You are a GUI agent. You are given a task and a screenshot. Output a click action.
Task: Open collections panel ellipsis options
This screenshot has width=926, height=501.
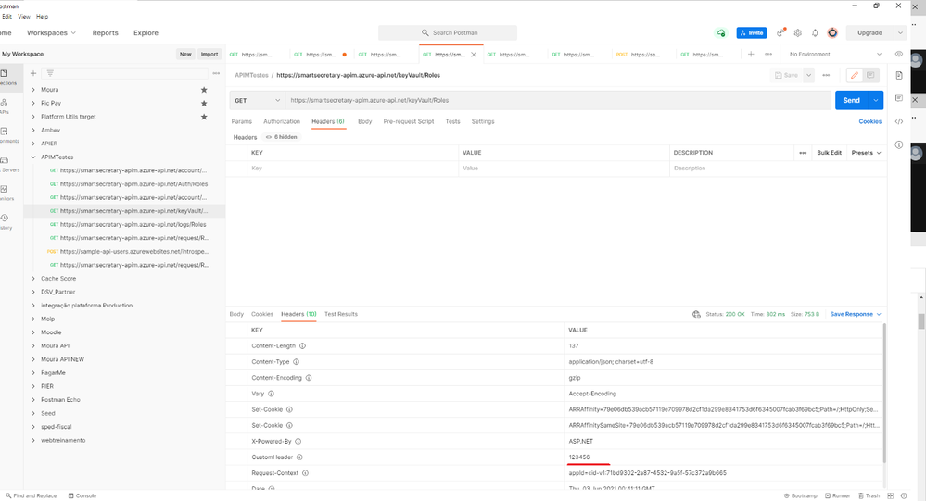tap(216, 74)
